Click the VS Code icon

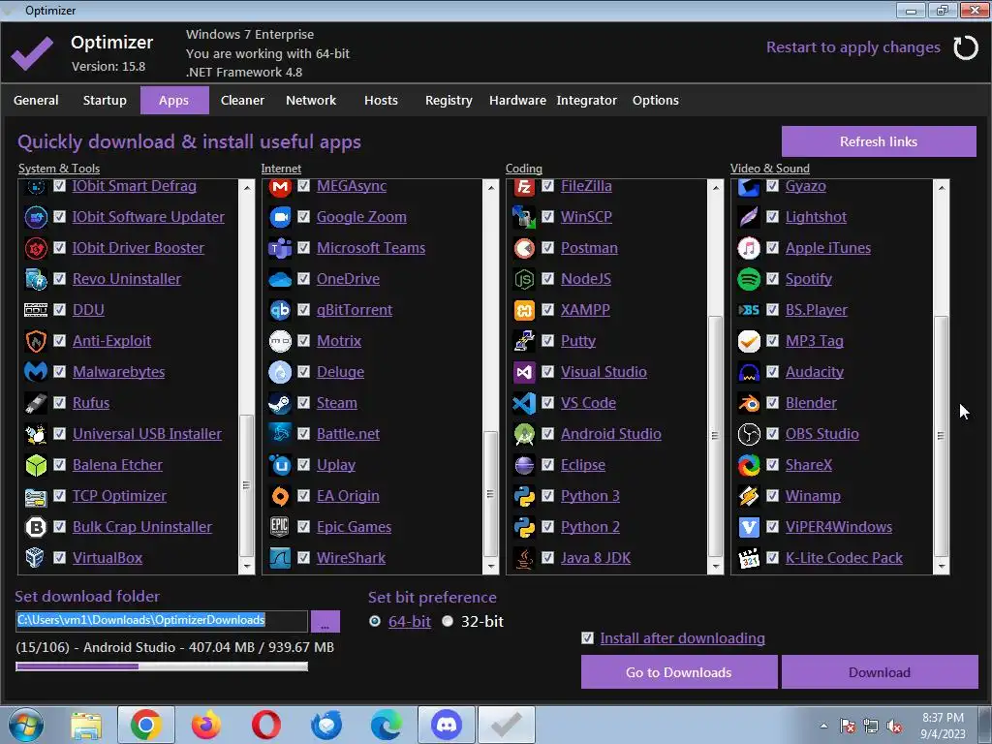pyautogui.click(x=524, y=402)
